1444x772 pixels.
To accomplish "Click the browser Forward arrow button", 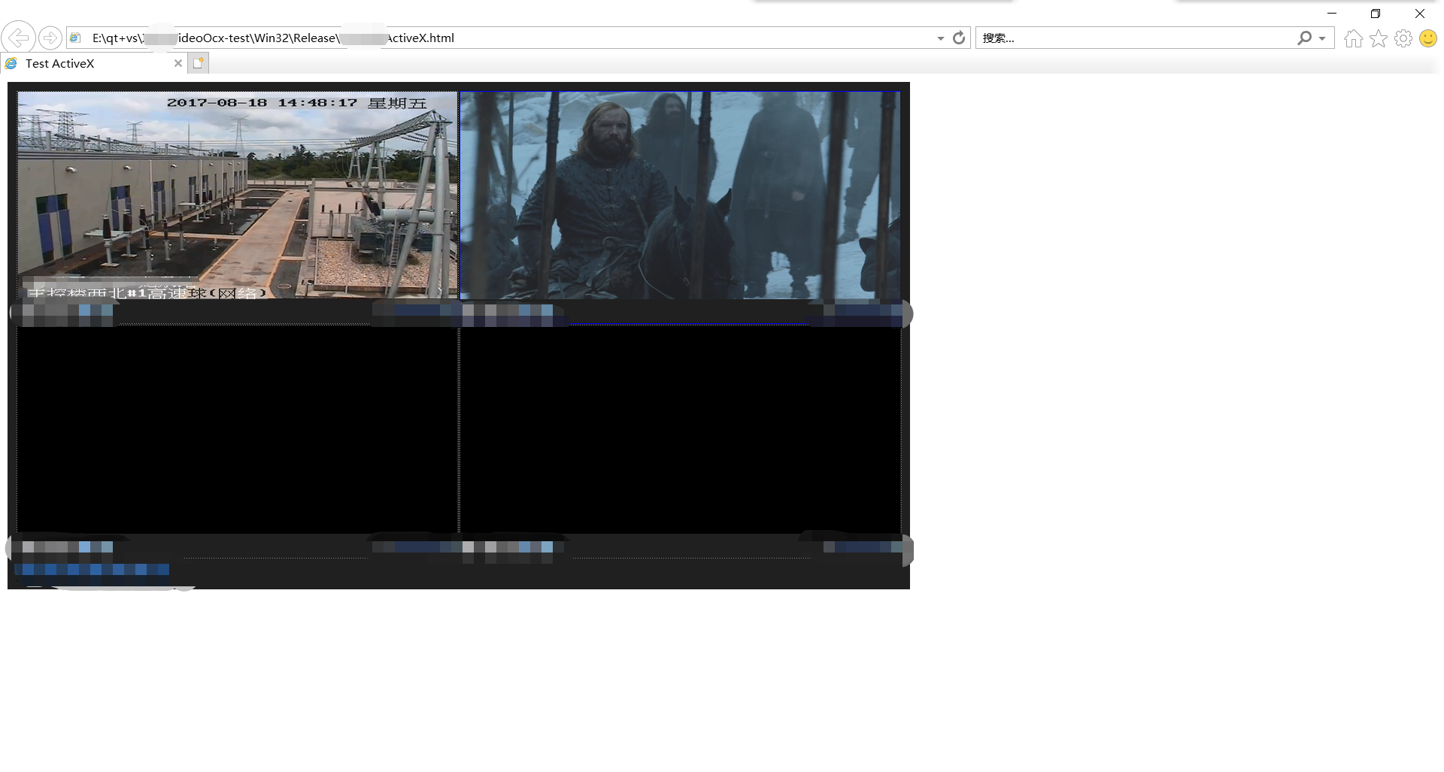I will [50, 38].
